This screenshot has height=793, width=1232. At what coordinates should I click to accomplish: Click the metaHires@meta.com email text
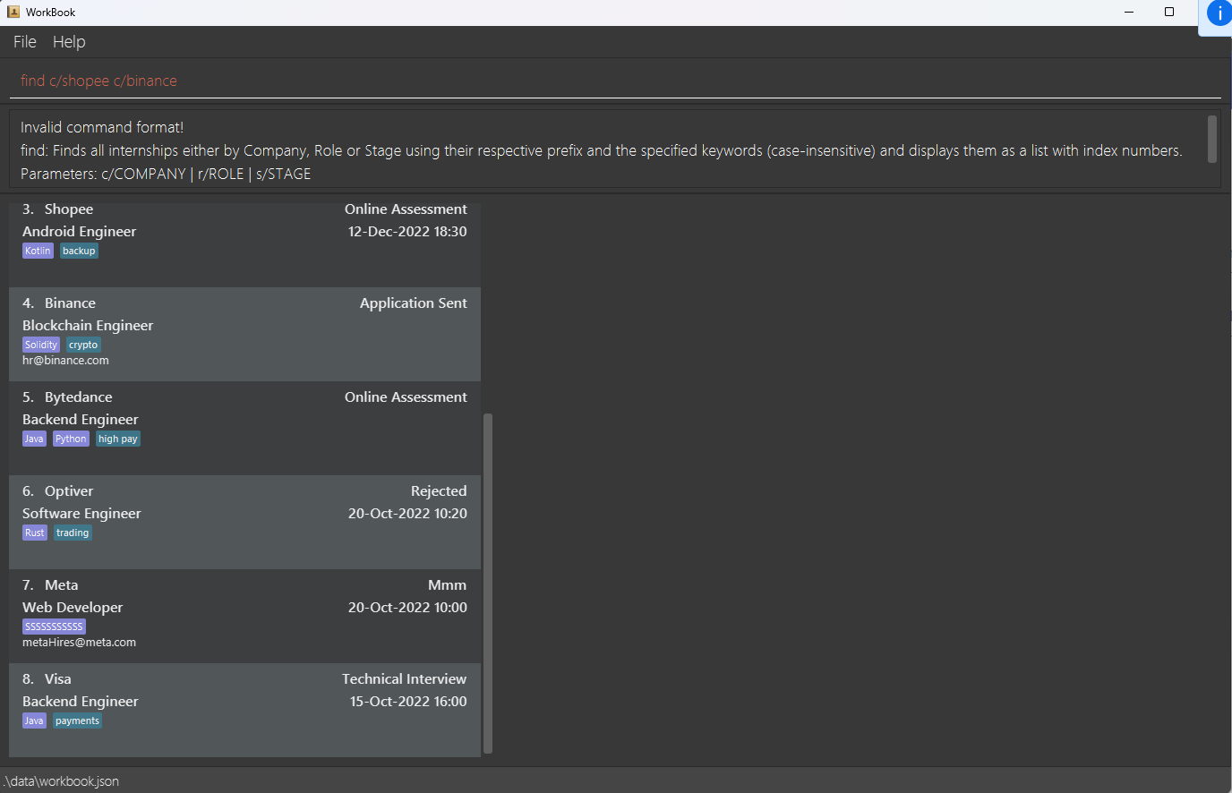pyautogui.click(x=79, y=643)
